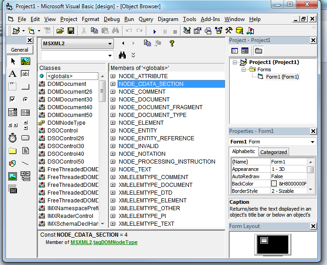Open the Debug menu

click(x=112, y=19)
